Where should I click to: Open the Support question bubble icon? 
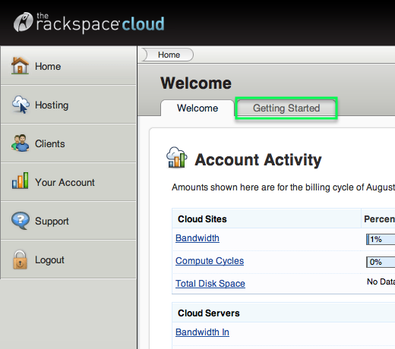coord(21,220)
